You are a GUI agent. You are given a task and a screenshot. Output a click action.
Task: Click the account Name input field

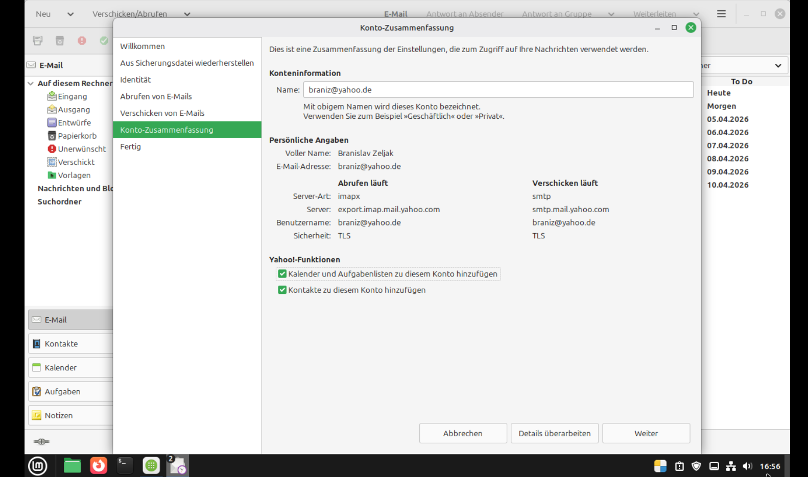click(498, 90)
